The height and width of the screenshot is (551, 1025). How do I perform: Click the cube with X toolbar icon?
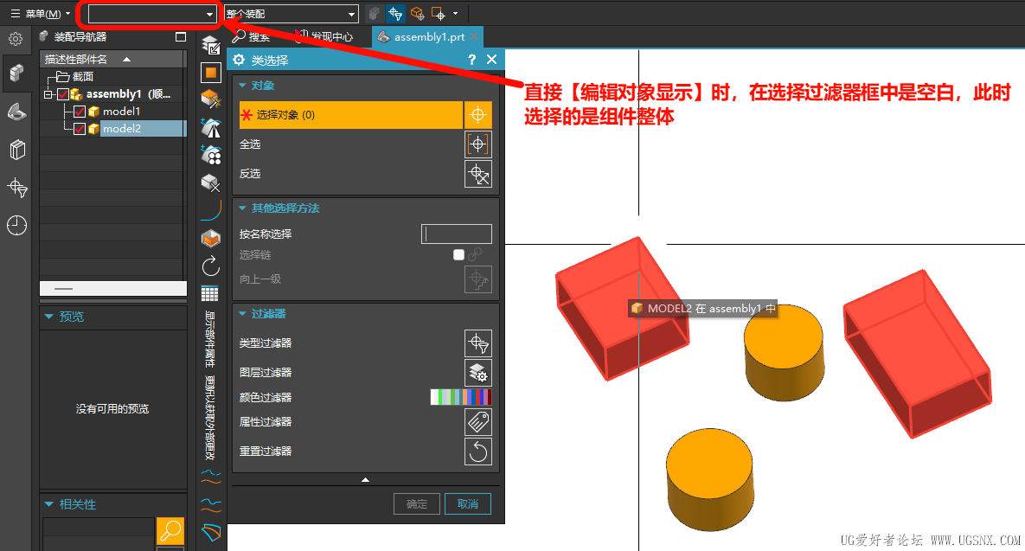(x=210, y=183)
